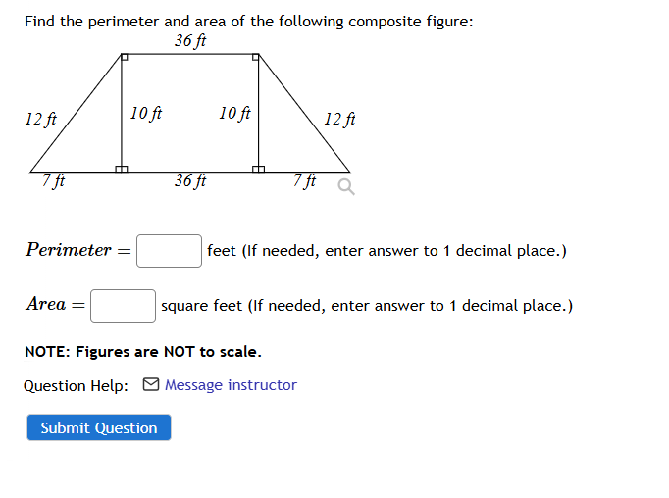
Task: Click the 10 ft label by right vertical line
Action: (234, 114)
